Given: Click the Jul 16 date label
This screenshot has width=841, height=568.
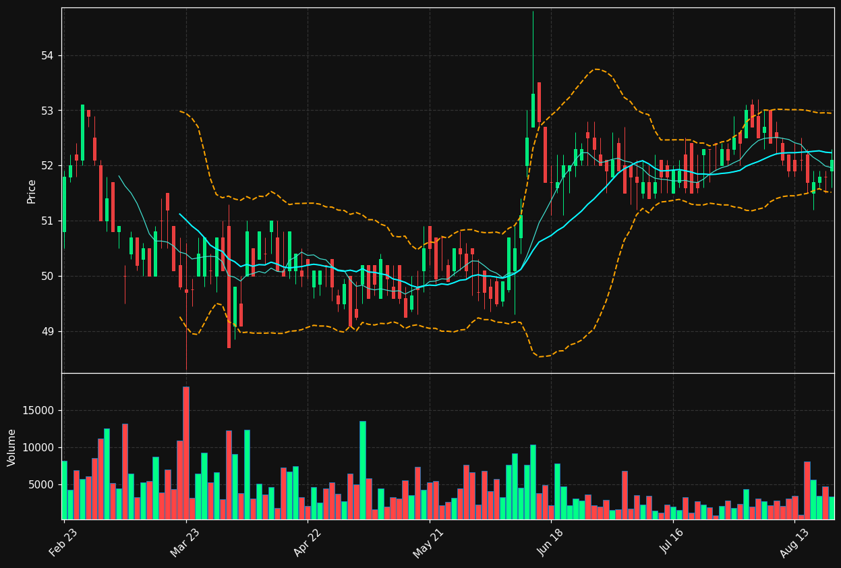Looking at the screenshot, I should 672,543.
